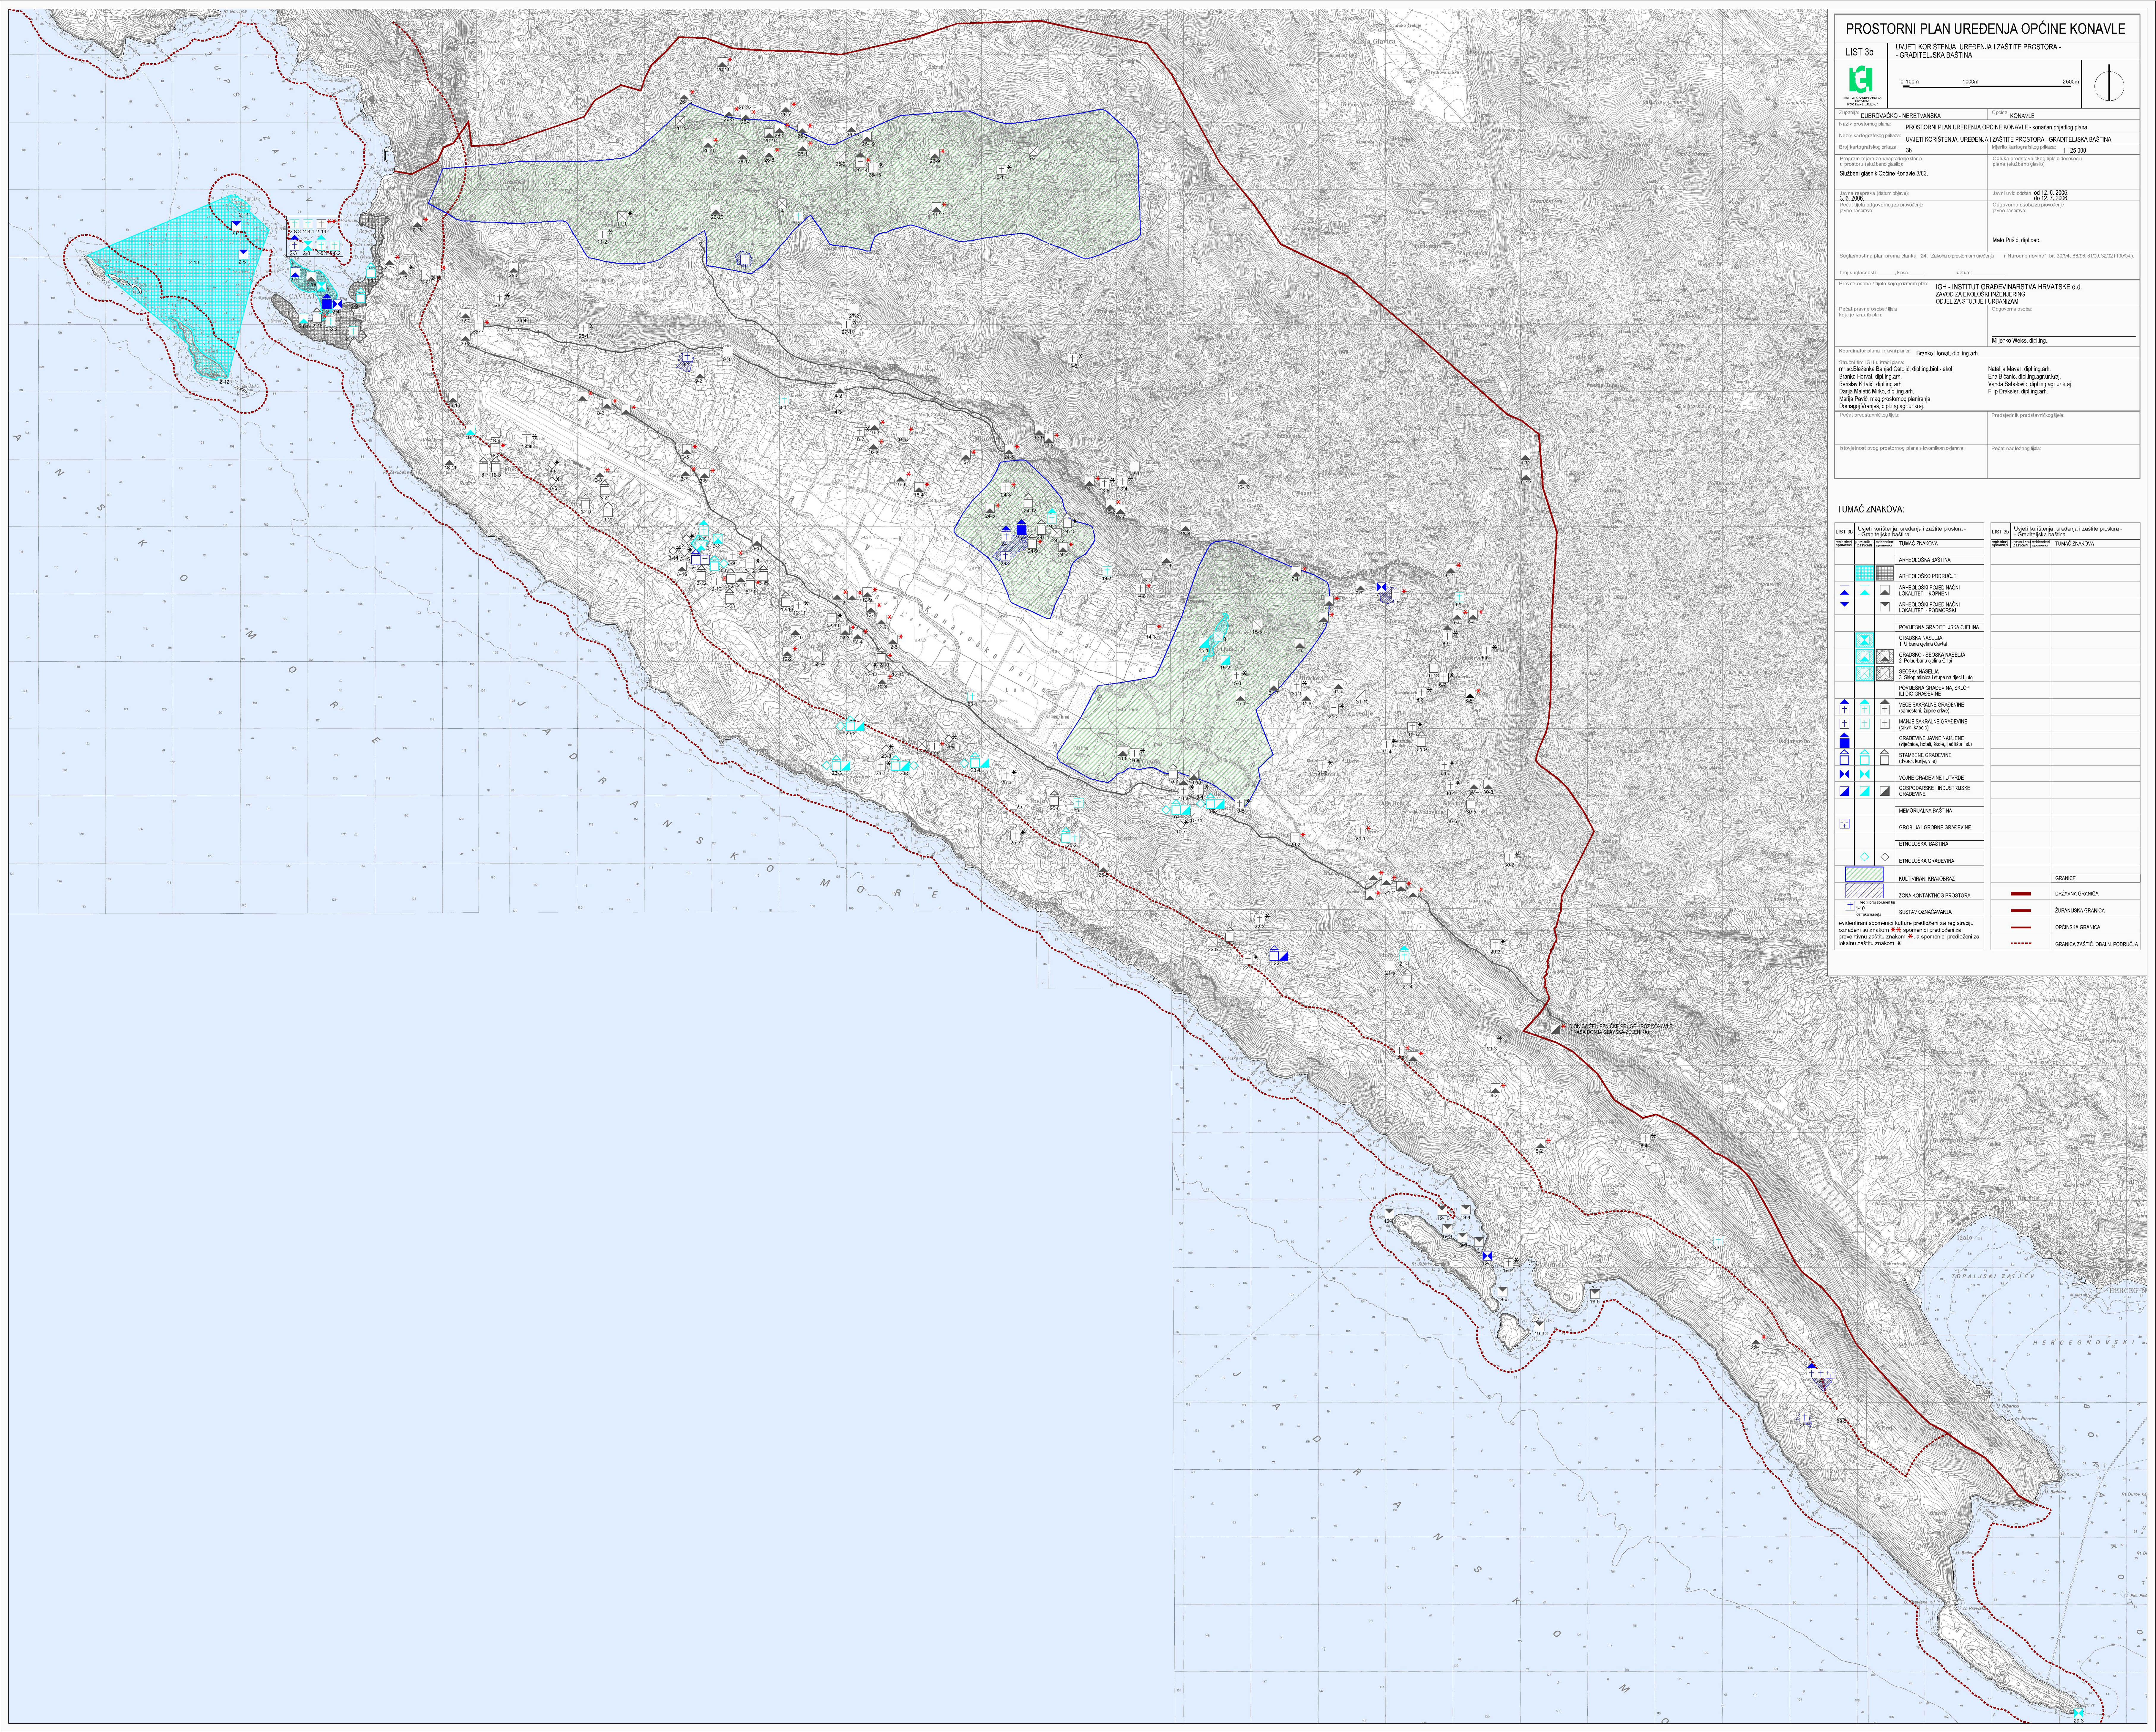Click the 'LIST 3b' sheet label in title block
This screenshot has height=1732, width=2156.
[1860, 52]
